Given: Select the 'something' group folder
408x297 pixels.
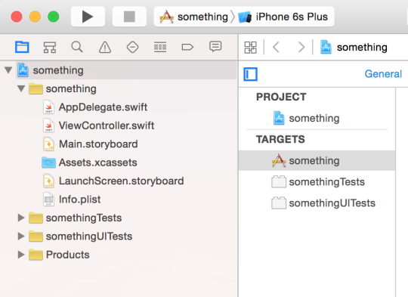Looking at the screenshot, I should (63, 88).
